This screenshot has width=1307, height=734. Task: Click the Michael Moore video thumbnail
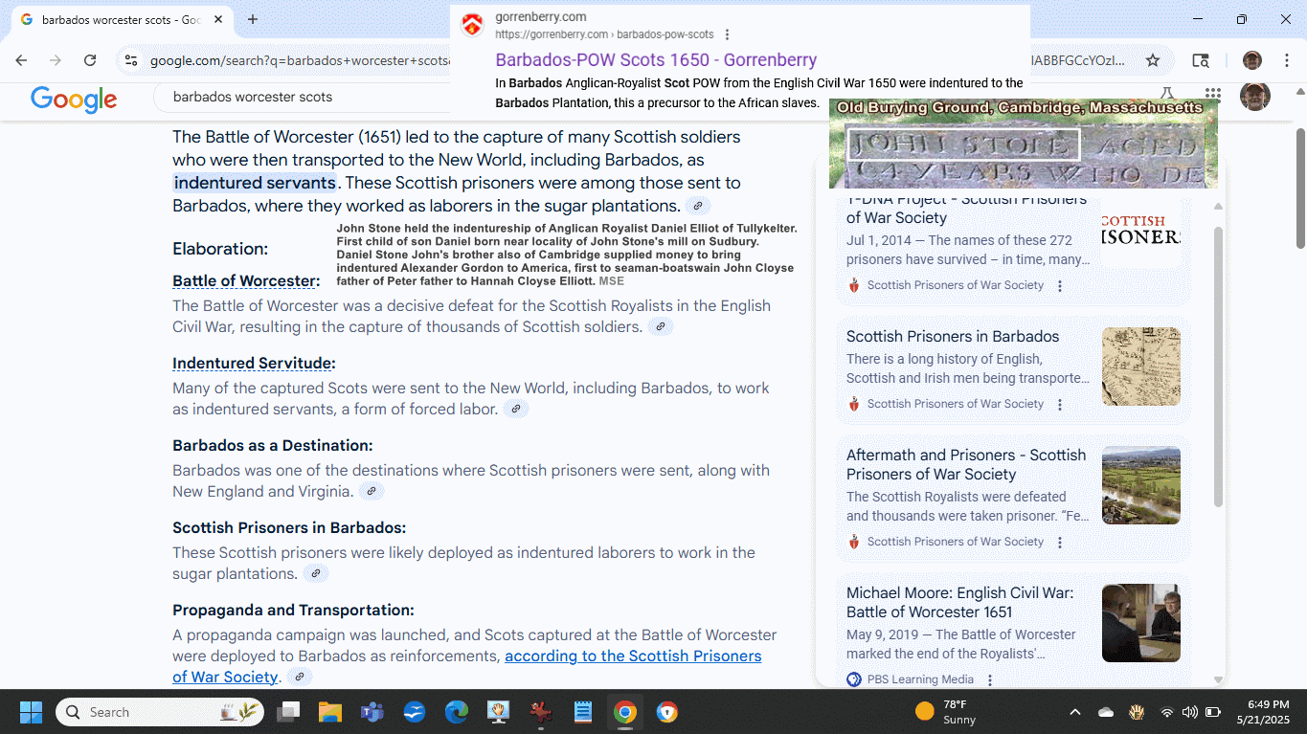click(1141, 623)
